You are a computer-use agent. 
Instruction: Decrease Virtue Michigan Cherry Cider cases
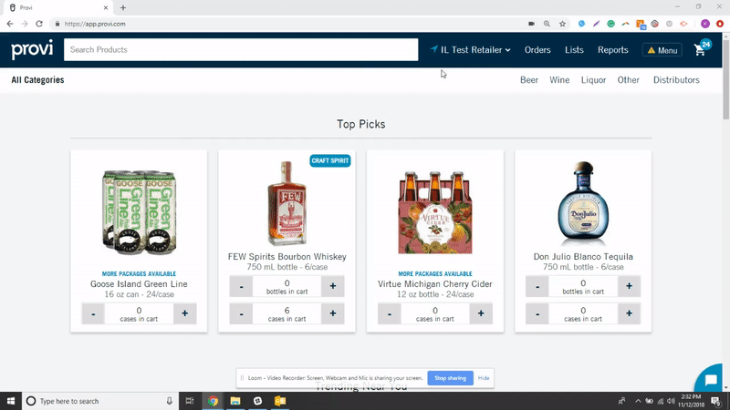pyautogui.click(x=390, y=313)
